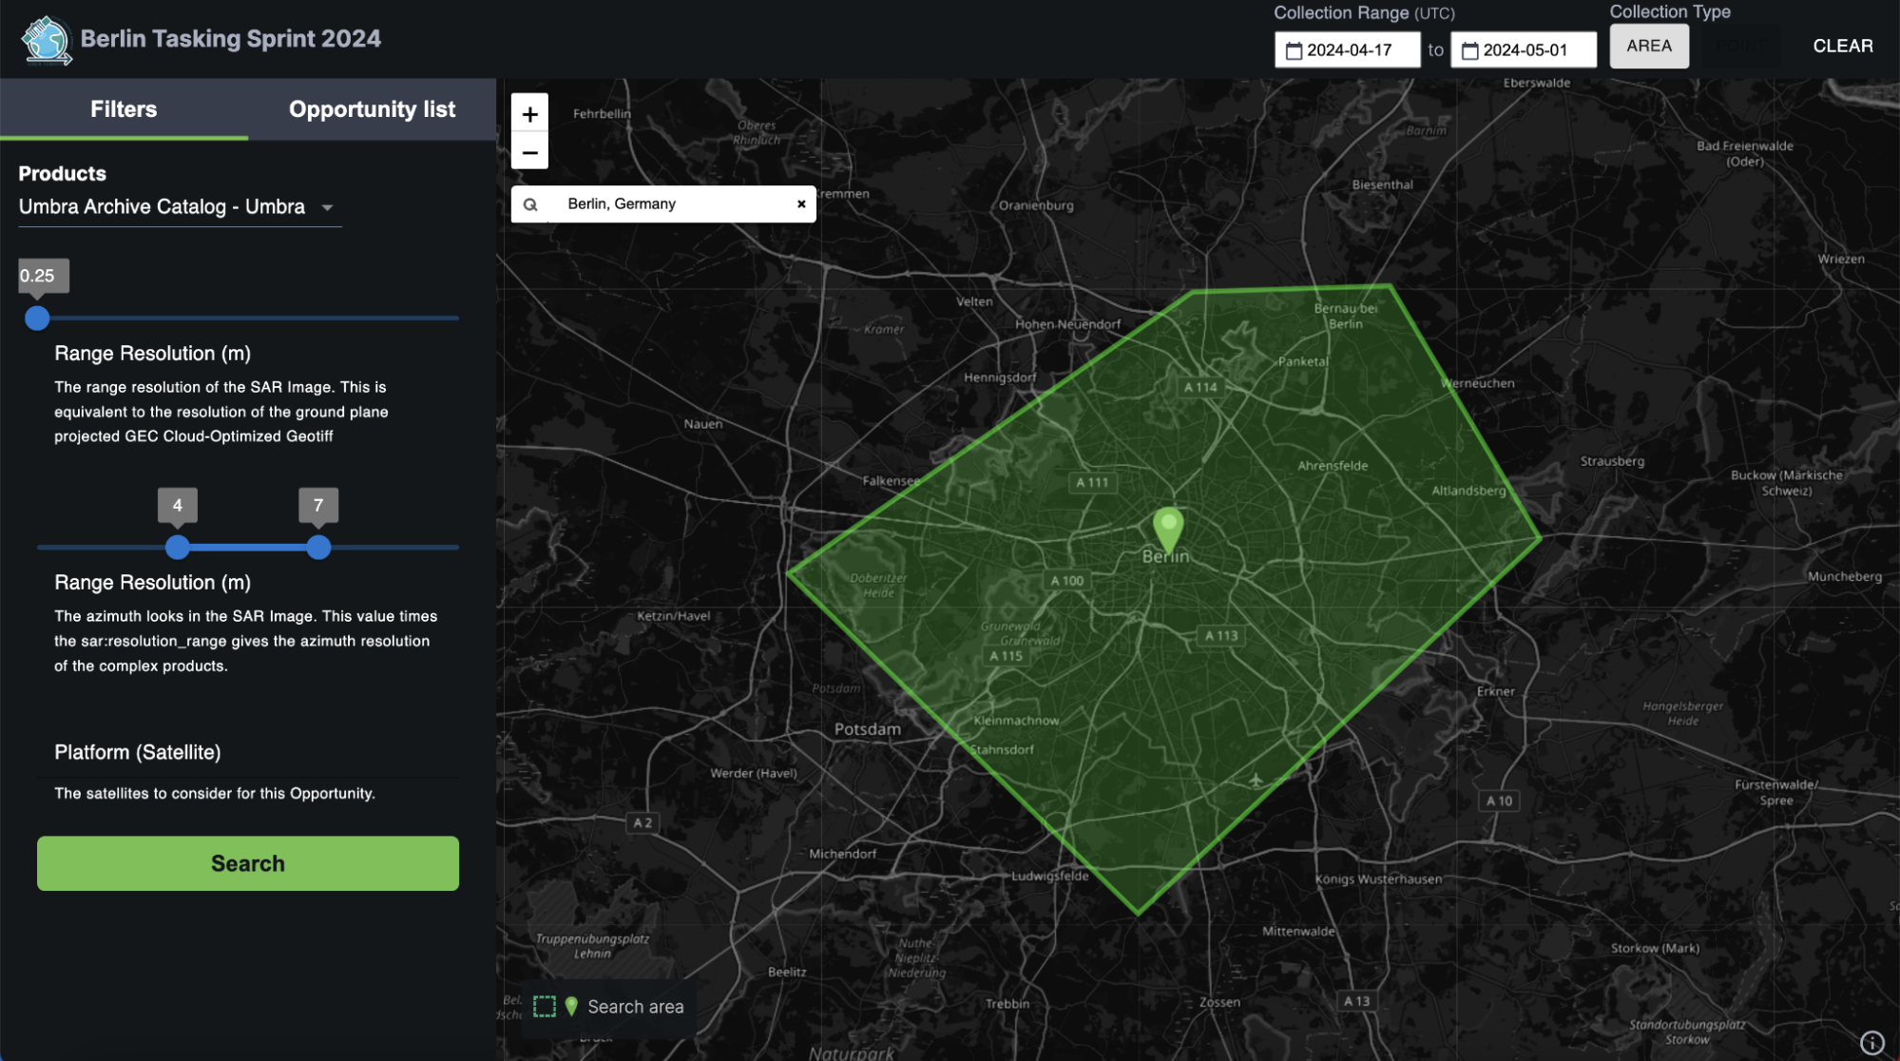This screenshot has width=1900, height=1061.
Task: Switch to the Opportunity list tab
Action: click(x=372, y=109)
